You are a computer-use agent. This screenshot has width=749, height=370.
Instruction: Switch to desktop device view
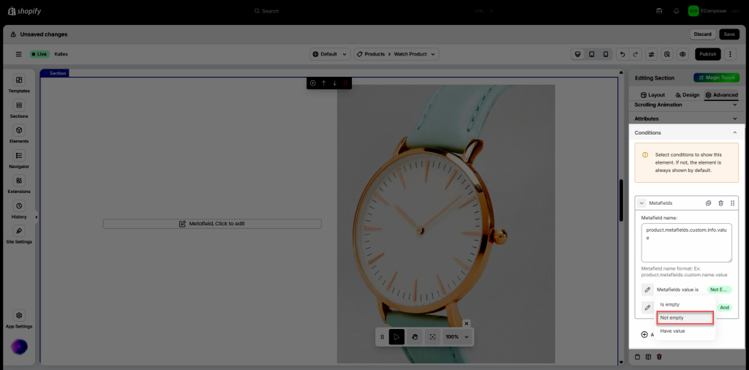pos(577,54)
